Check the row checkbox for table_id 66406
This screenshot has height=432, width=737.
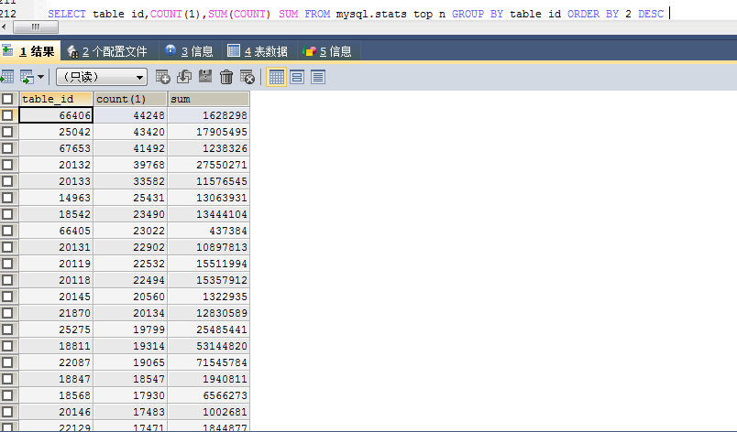(7, 115)
